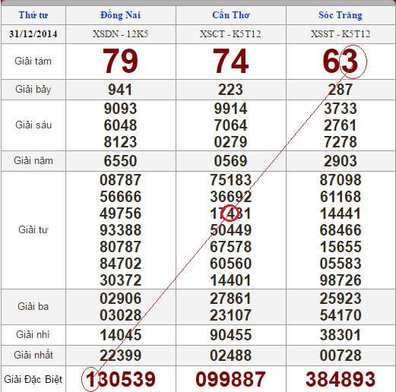This screenshot has width=396, height=392.
Task: Click the Giải nhất number 02488
Action: [x=230, y=356]
